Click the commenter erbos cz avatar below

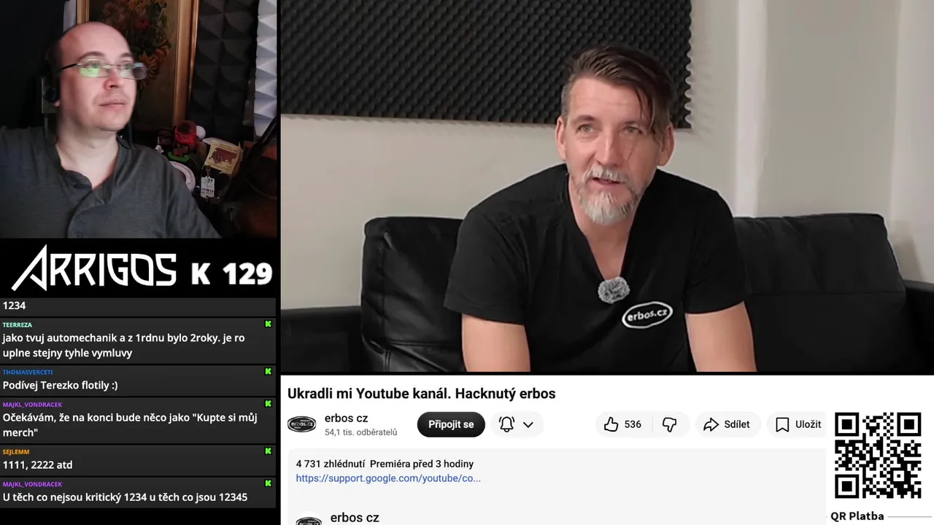[x=309, y=519]
